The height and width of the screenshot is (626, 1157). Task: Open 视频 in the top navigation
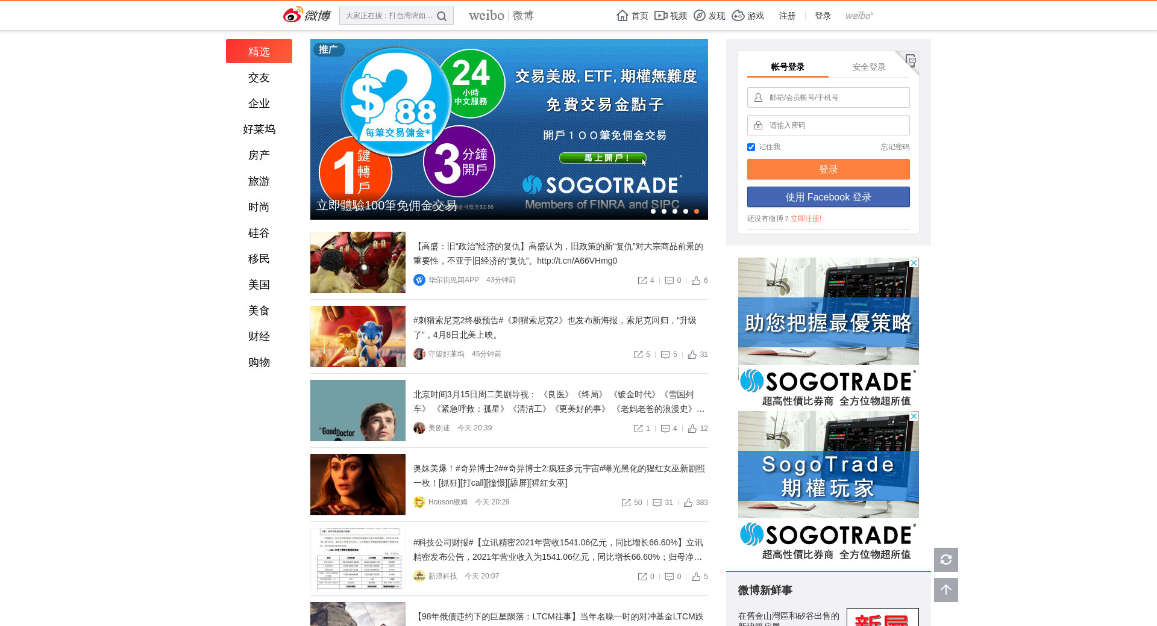pyautogui.click(x=671, y=16)
